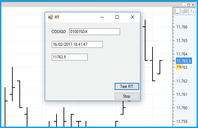Click the 11.765 axis label

click(x=182, y=41)
